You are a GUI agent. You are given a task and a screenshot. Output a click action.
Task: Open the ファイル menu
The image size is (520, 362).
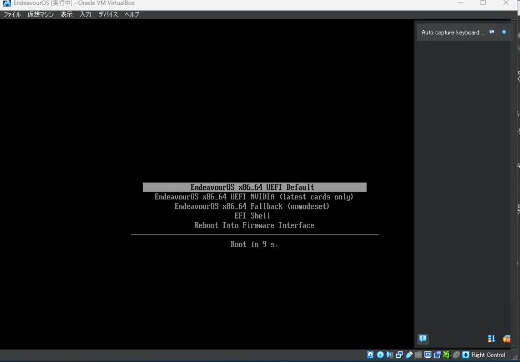coord(12,14)
